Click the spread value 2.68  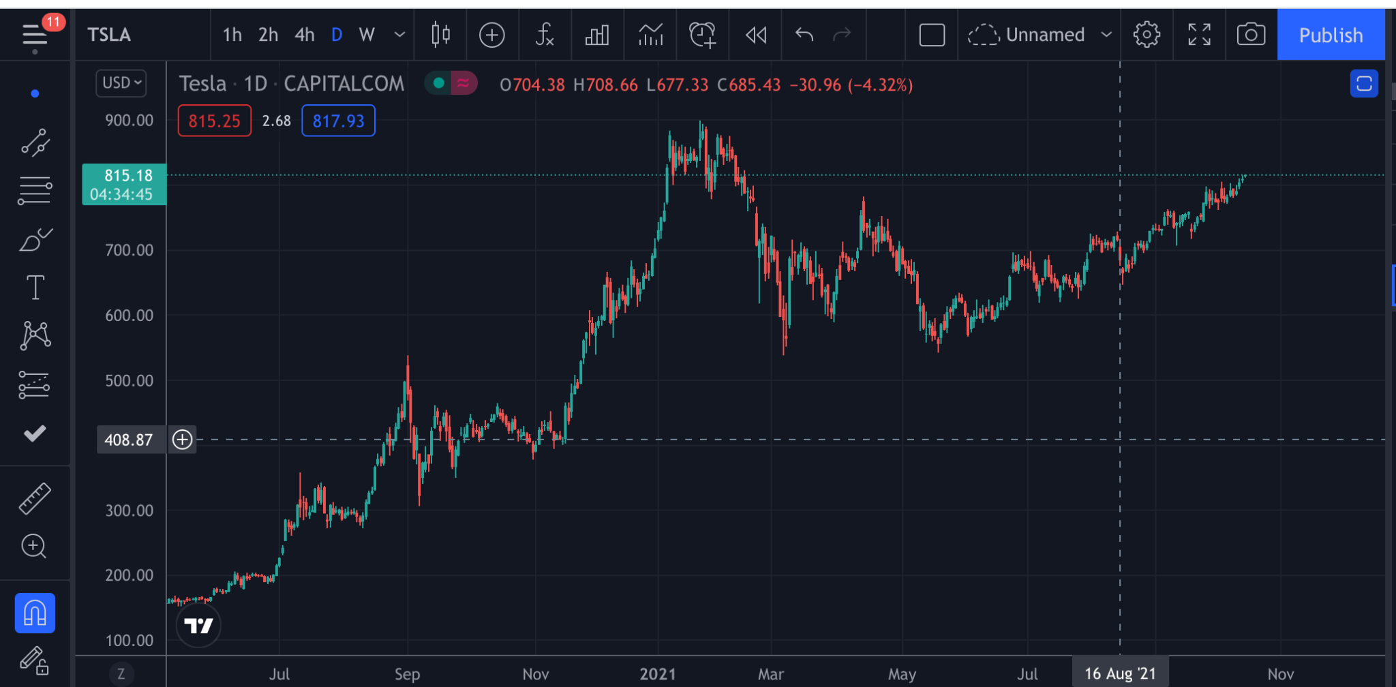click(277, 121)
